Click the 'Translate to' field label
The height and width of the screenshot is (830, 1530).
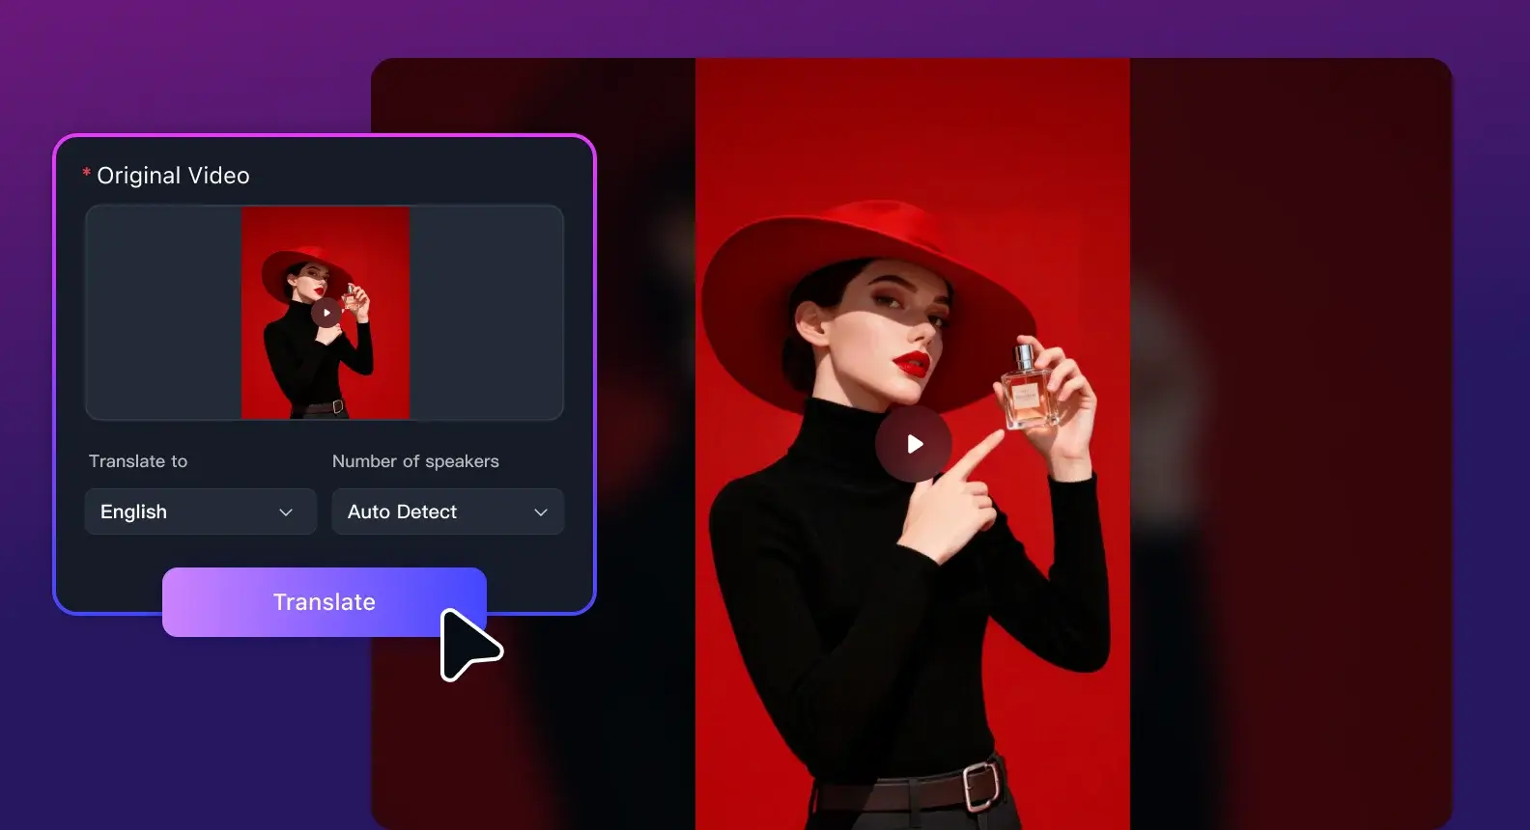tap(138, 461)
